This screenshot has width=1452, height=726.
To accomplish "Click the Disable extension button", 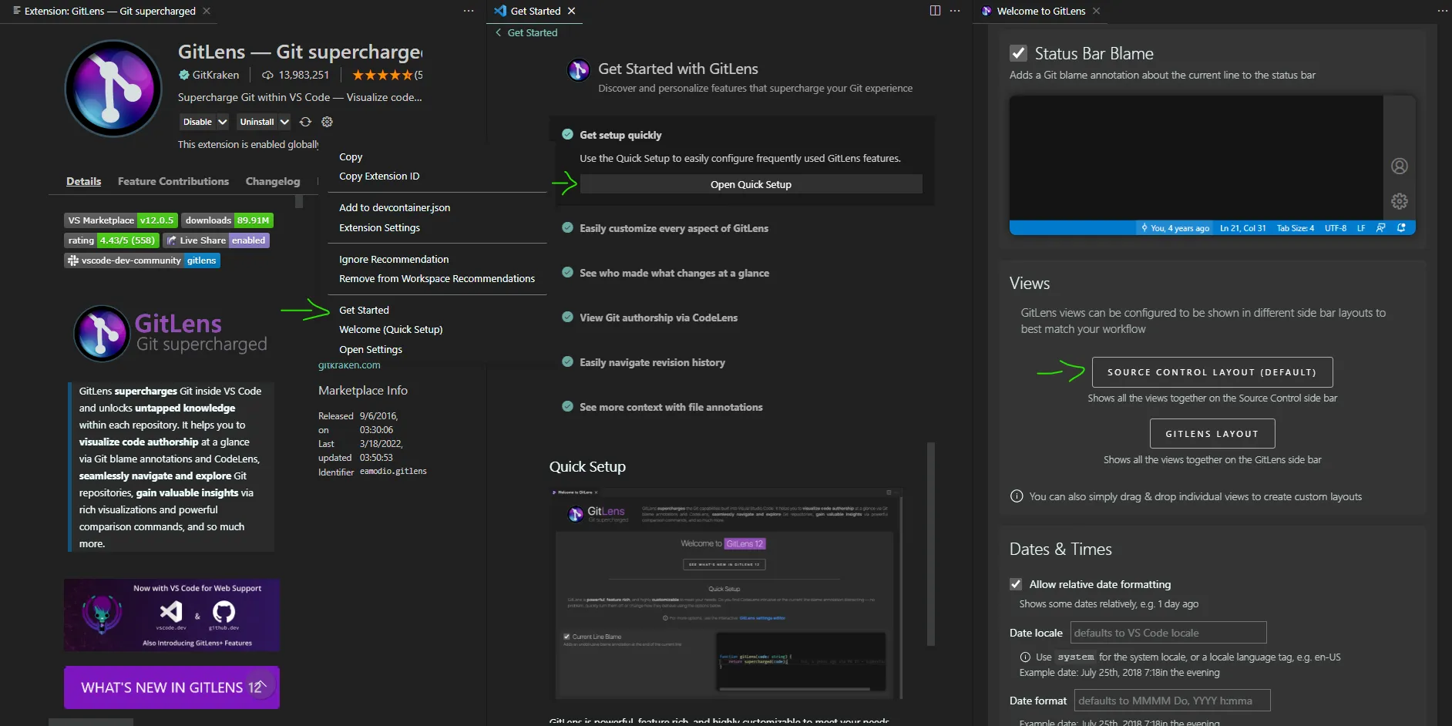I will click(197, 122).
